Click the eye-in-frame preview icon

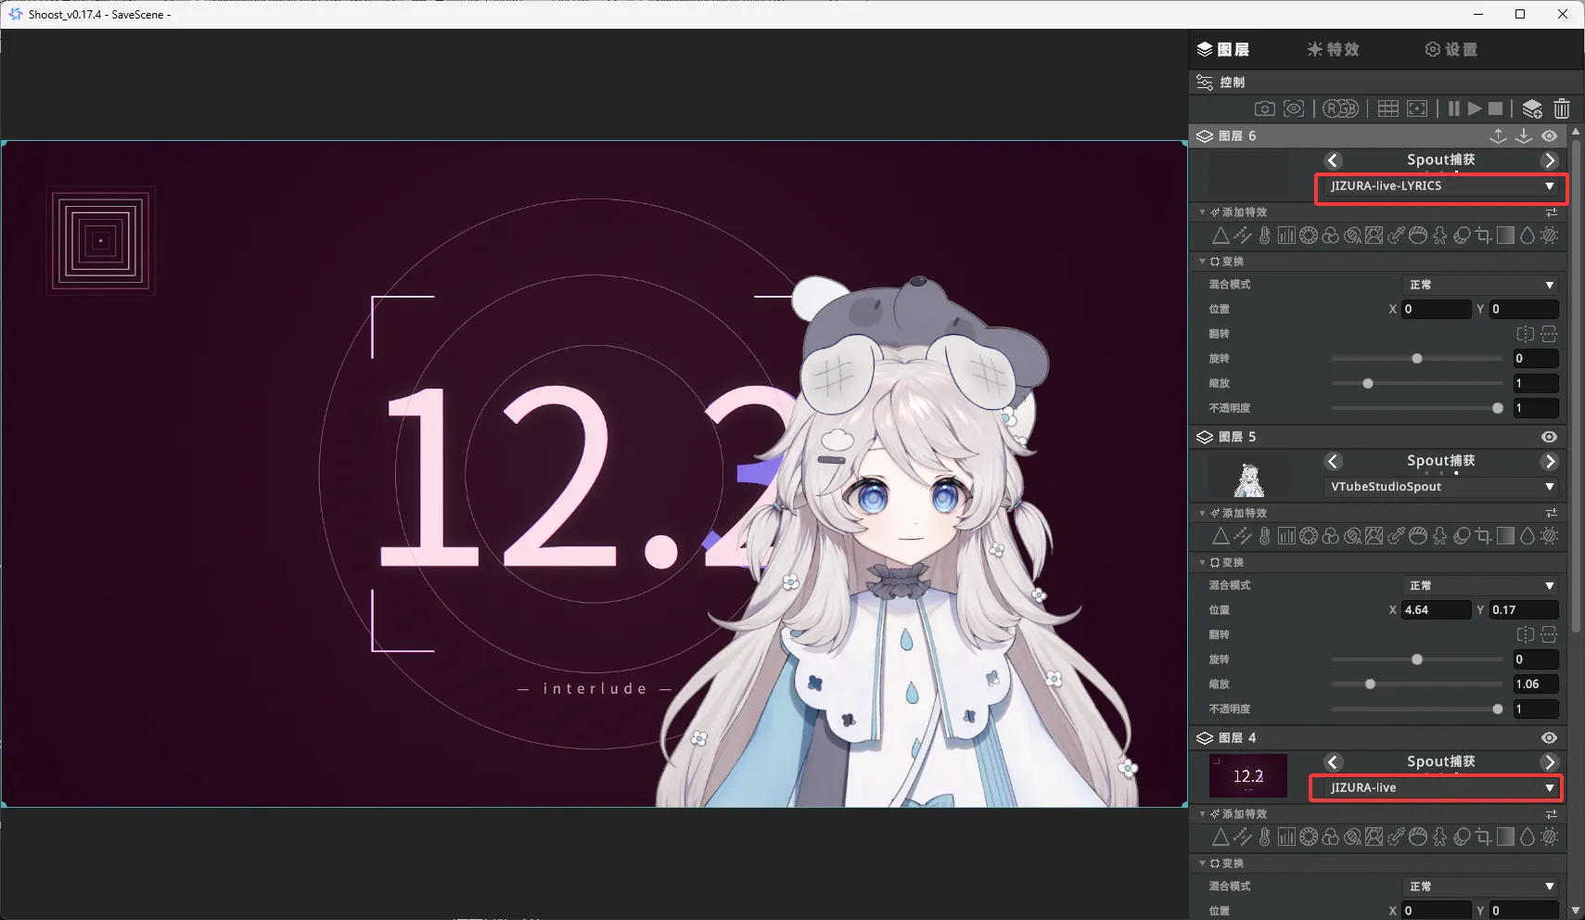pos(1294,109)
